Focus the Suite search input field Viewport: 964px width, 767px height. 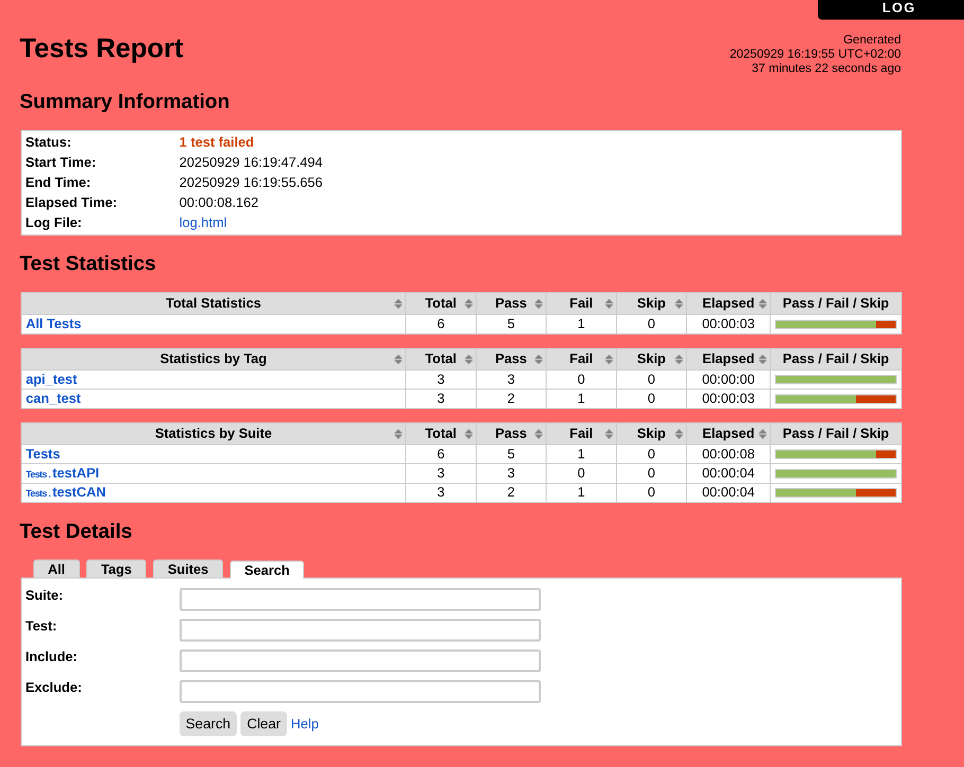click(x=360, y=600)
